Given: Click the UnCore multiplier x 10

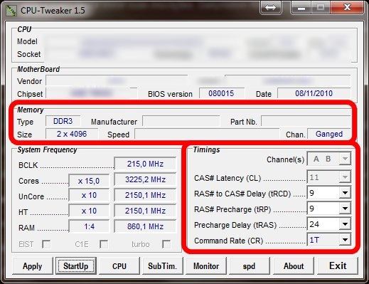Looking at the screenshot, I should [89, 195].
